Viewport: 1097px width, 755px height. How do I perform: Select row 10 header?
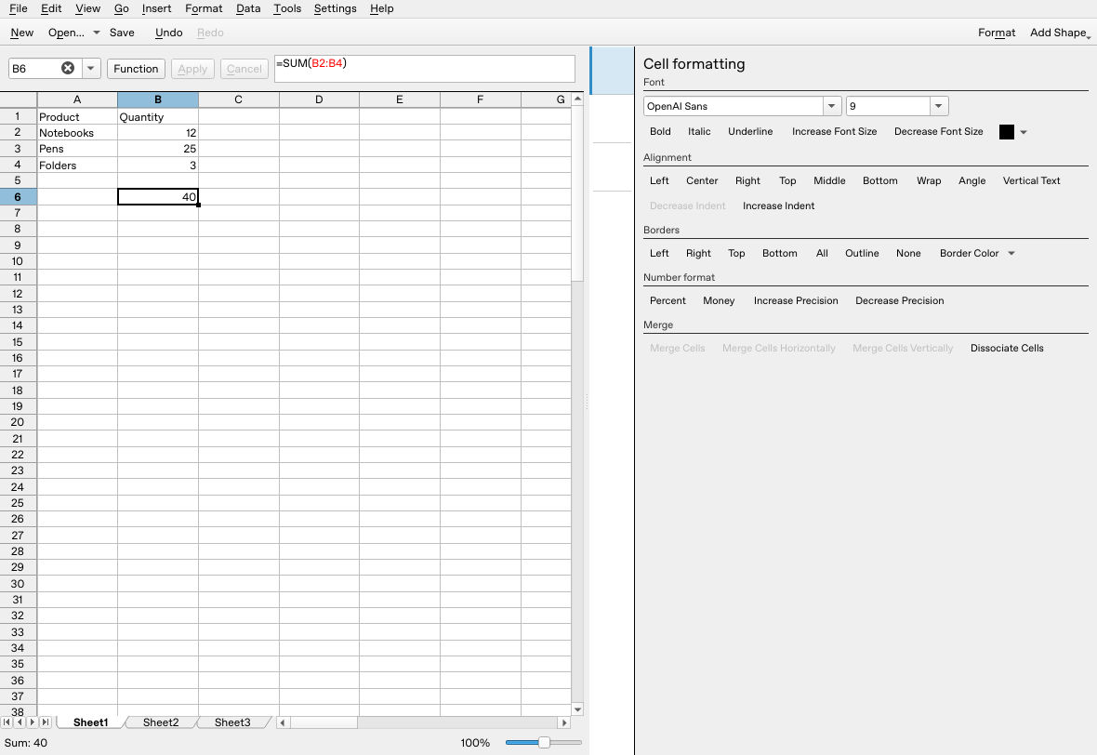coord(18,261)
